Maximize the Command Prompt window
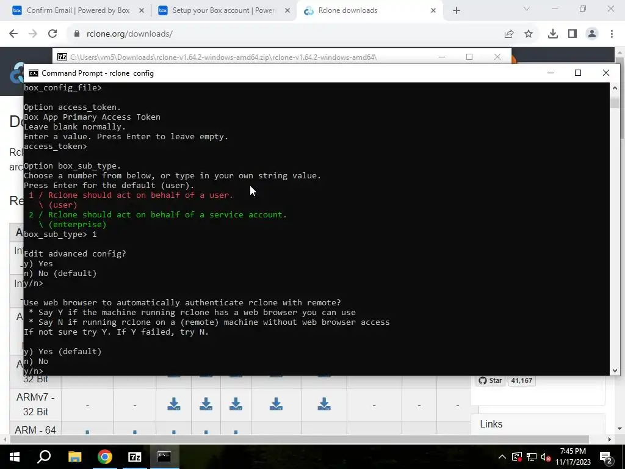 coord(578,73)
